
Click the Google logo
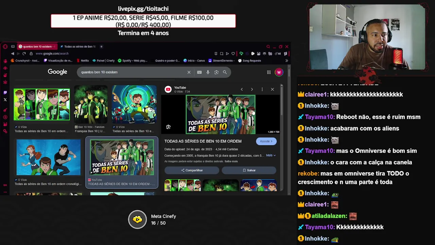(57, 72)
